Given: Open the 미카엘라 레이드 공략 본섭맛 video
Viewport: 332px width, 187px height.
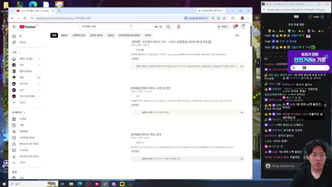Looking at the screenshot, I should tap(150, 88).
